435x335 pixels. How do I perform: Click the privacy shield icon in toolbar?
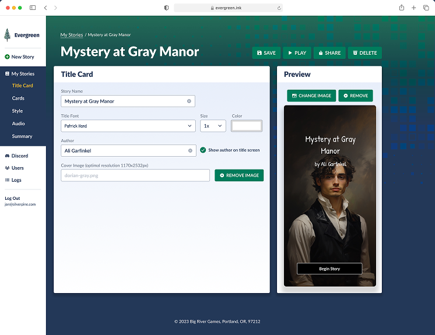pyautogui.click(x=166, y=8)
